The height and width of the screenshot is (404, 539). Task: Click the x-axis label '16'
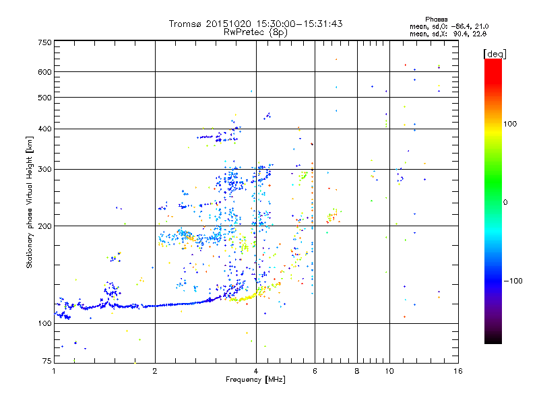tap(458, 371)
